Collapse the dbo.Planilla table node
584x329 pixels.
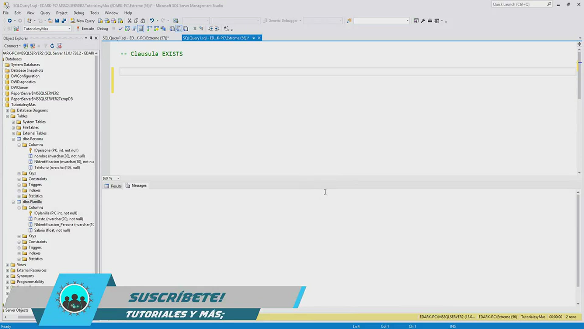point(13,202)
